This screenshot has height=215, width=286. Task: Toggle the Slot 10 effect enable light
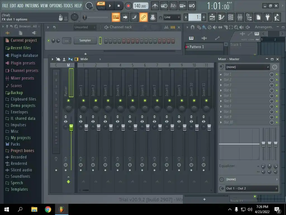point(277,122)
